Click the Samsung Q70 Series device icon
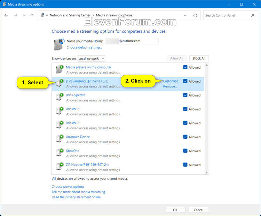 [60, 83]
